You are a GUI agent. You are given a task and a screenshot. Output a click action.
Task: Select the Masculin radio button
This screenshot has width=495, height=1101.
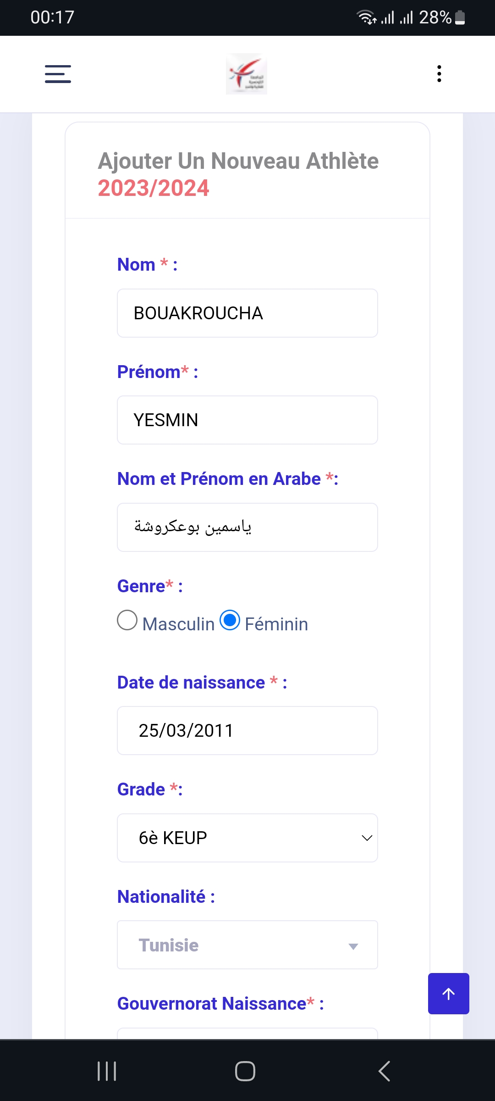click(127, 620)
